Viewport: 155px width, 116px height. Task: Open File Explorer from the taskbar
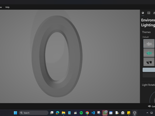click(64, 113)
